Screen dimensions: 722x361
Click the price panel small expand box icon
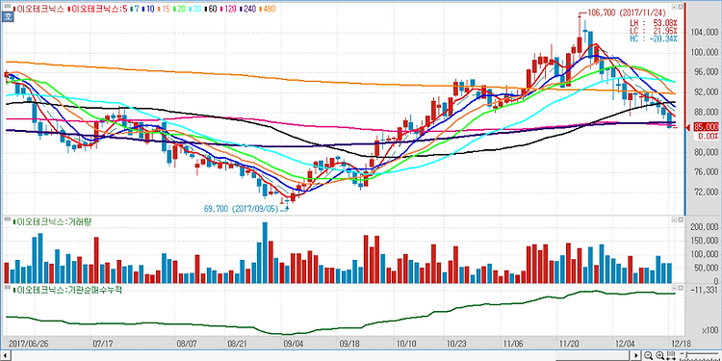674,7
